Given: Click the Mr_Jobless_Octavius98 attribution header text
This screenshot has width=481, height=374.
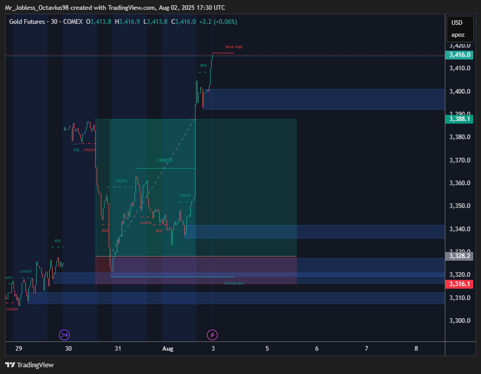Looking at the screenshot, I should click(115, 8).
